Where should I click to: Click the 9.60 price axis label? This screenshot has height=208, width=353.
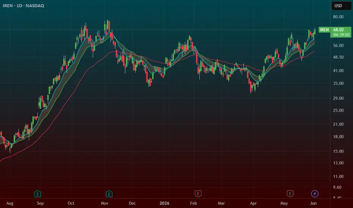337,187
